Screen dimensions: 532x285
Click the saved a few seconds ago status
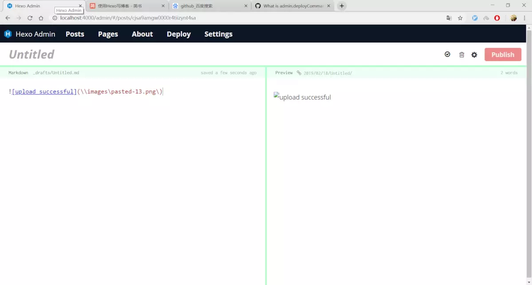(228, 73)
